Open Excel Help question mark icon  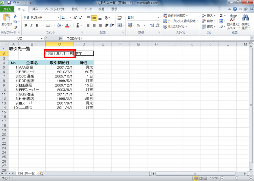pos(235,9)
